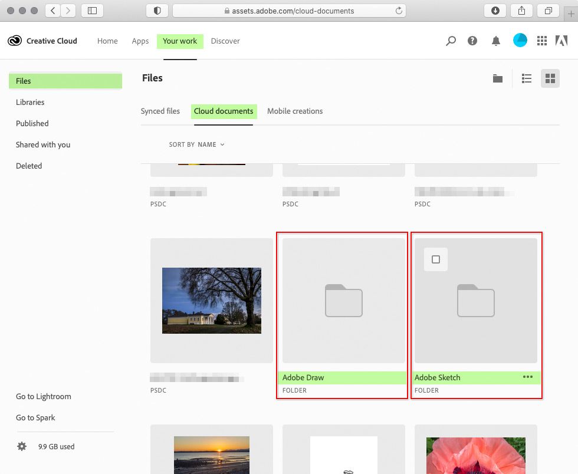Show Safari downloads icon
The image size is (578, 474).
tap(495, 11)
